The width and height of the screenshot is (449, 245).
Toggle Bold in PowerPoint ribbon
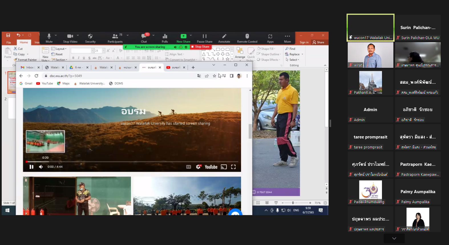pyautogui.click(x=73, y=58)
